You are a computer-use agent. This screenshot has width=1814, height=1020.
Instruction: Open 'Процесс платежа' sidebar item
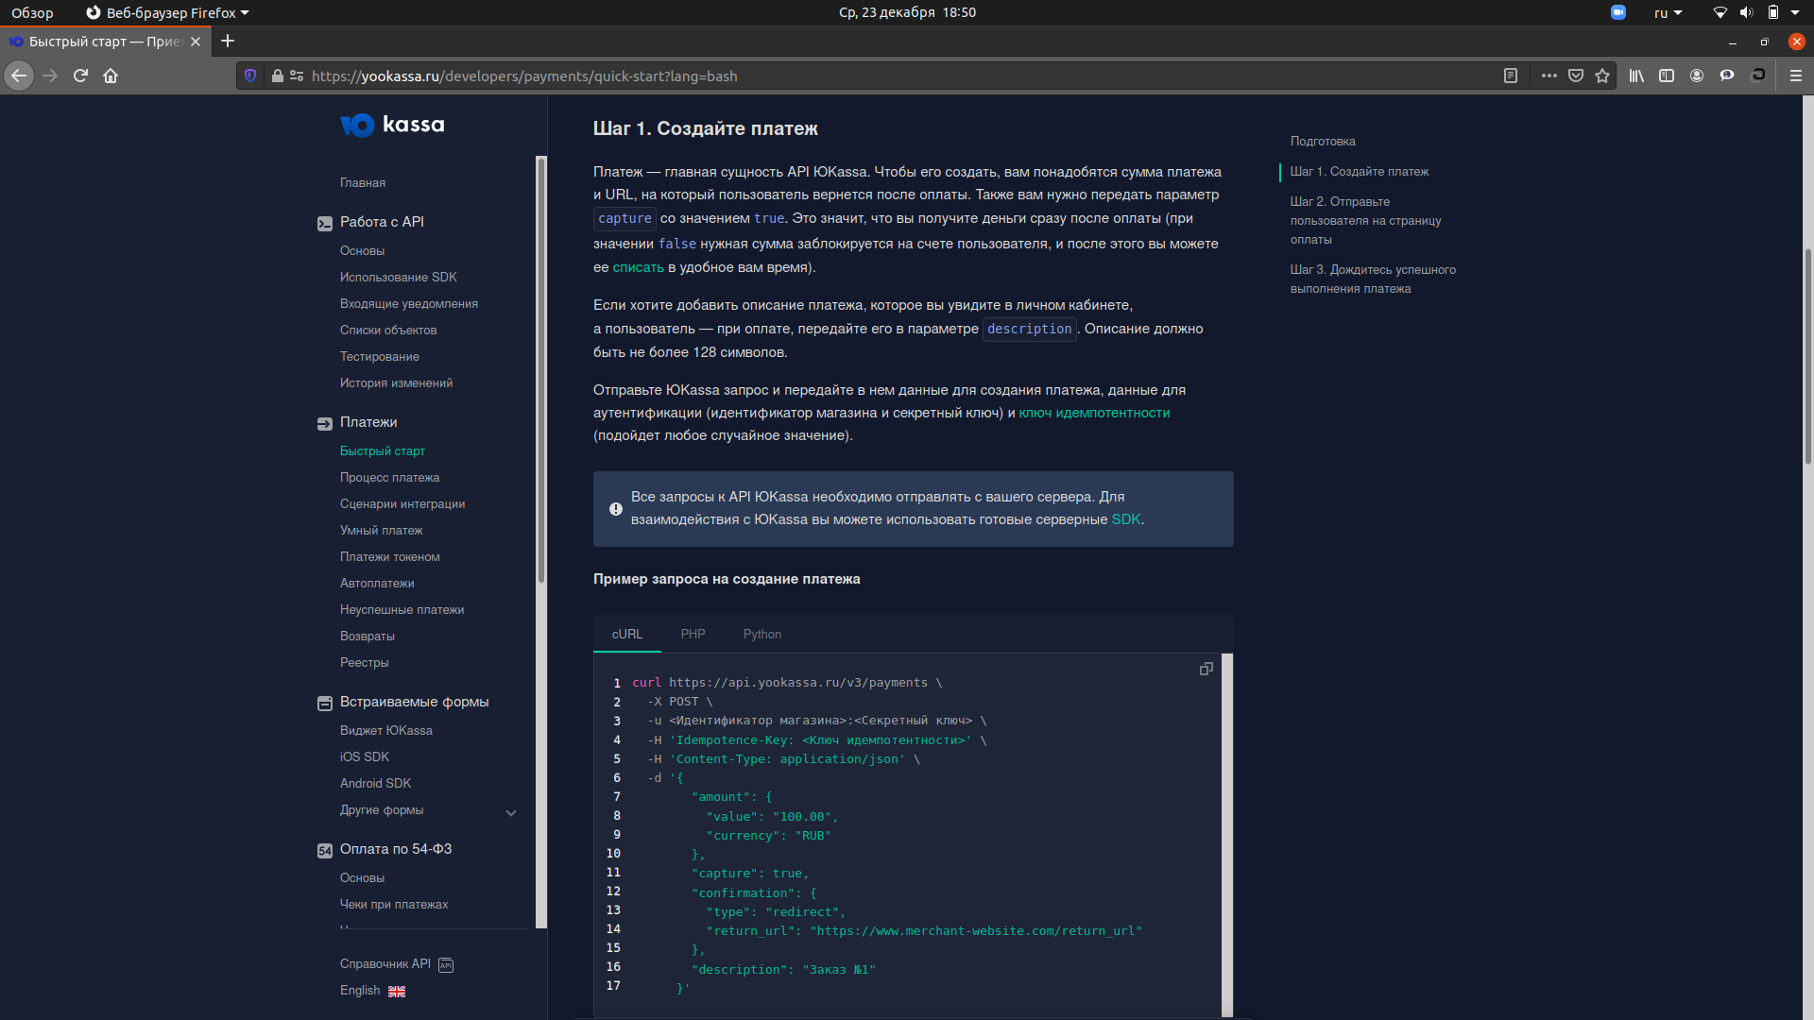(x=390, y=478)
